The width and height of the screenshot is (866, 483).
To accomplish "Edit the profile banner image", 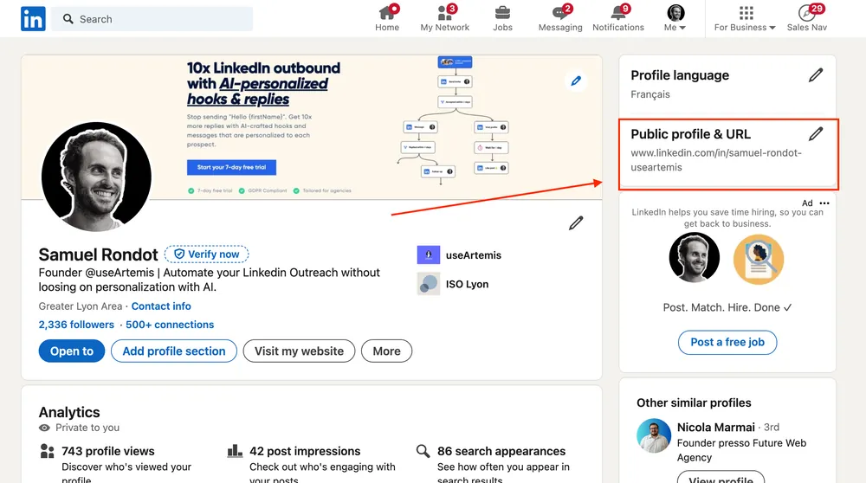I will pos(576,81).
